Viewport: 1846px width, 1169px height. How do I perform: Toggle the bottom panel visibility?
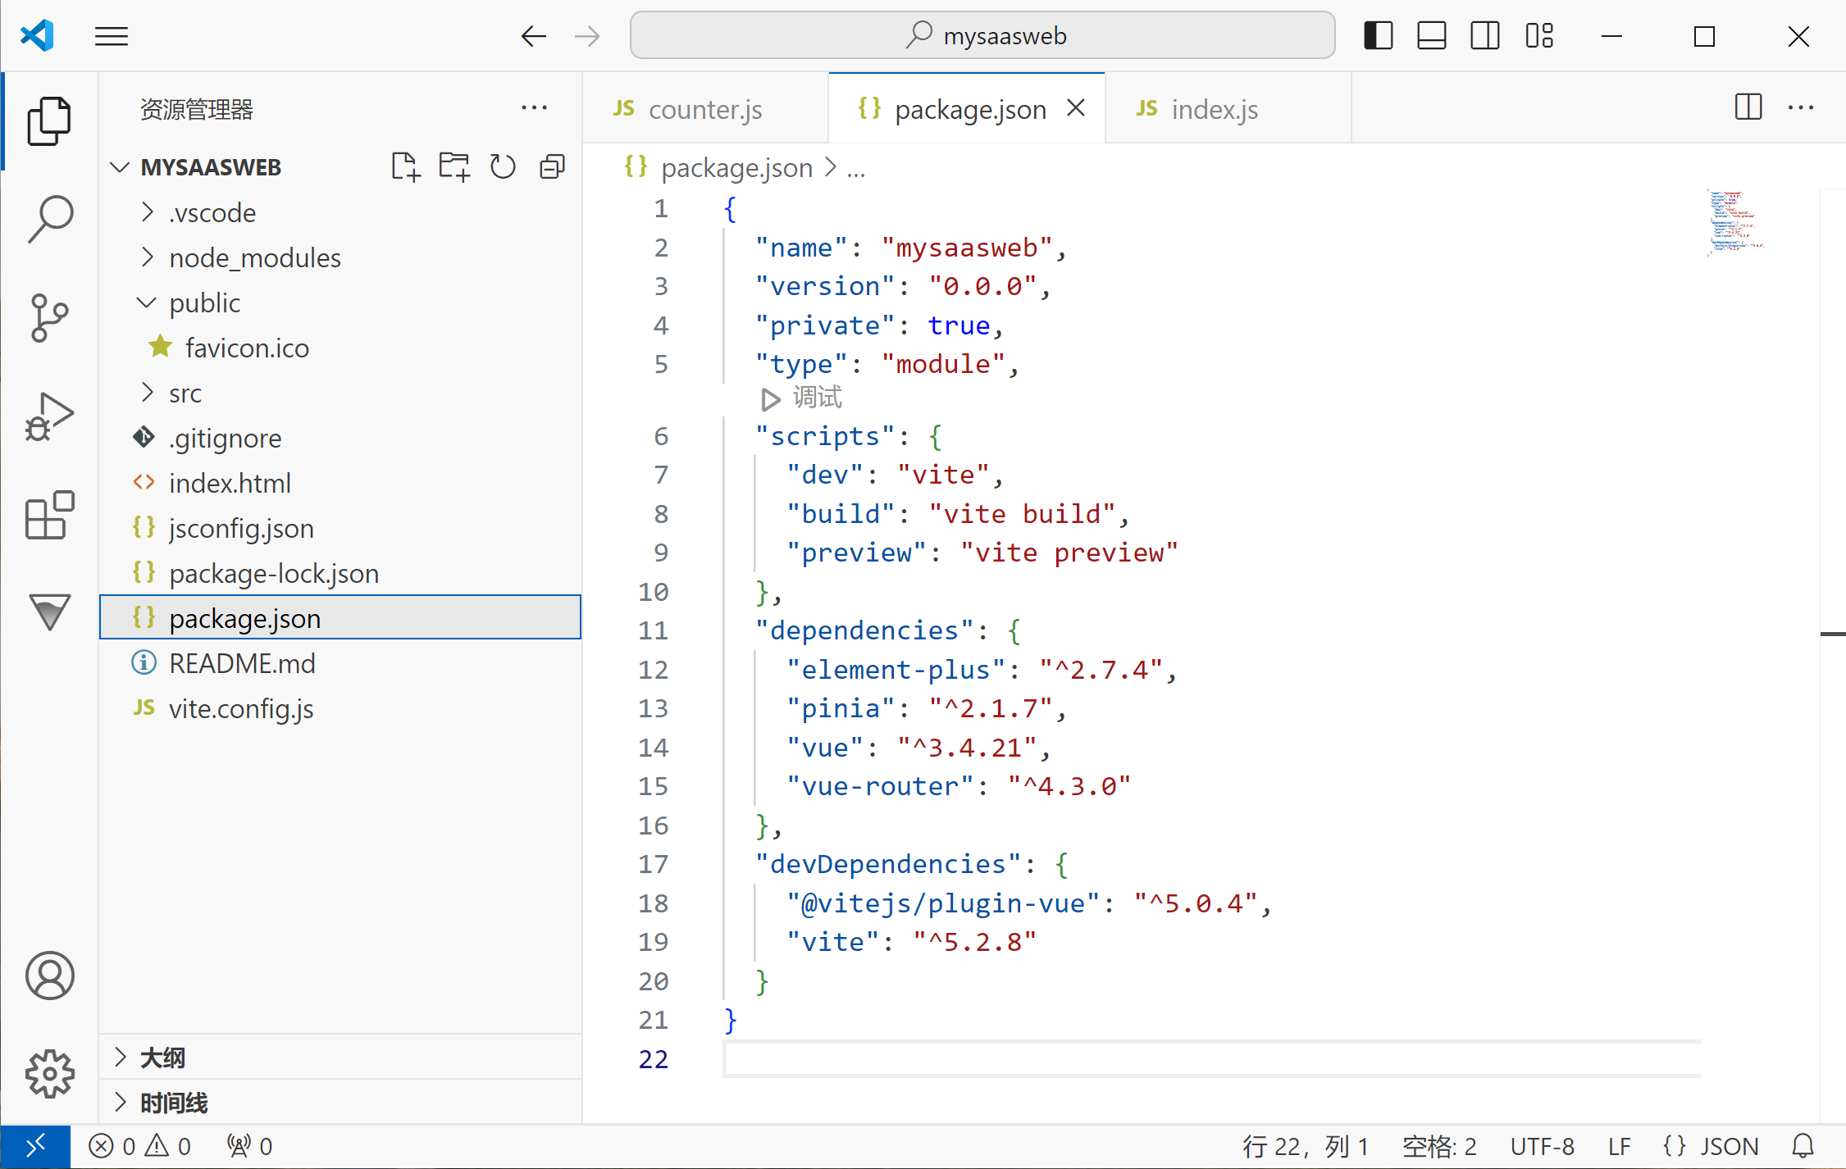(1431, 36)
